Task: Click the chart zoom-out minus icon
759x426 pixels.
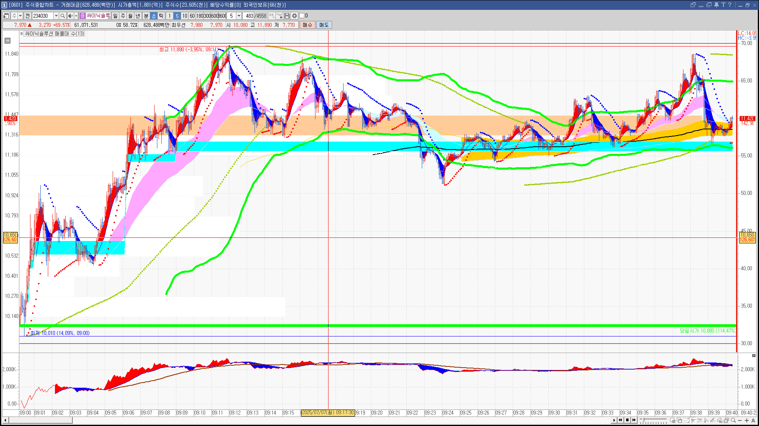Action: pyautogui.click(x=740, y=420)
